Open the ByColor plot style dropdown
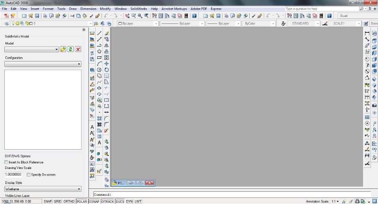The height and width of the screenshot is (204, 378). coord(273,23)
